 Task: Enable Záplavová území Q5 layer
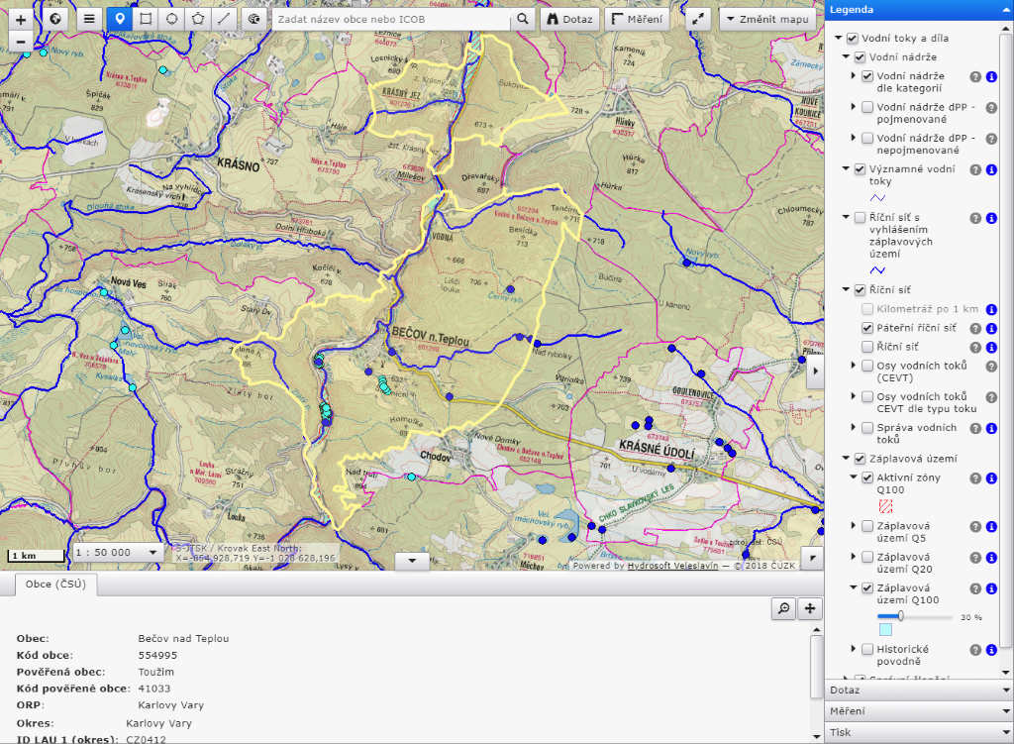(867, 526)
